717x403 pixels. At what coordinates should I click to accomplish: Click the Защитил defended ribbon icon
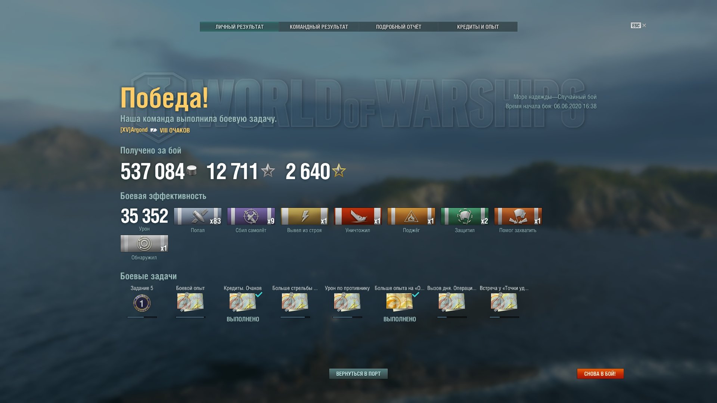465,216
